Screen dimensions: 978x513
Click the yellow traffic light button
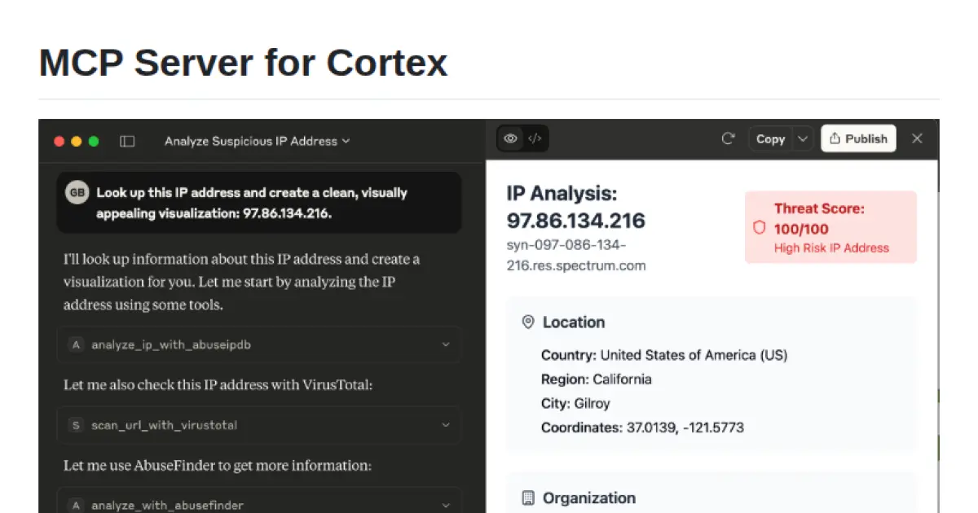pos(76,140)
